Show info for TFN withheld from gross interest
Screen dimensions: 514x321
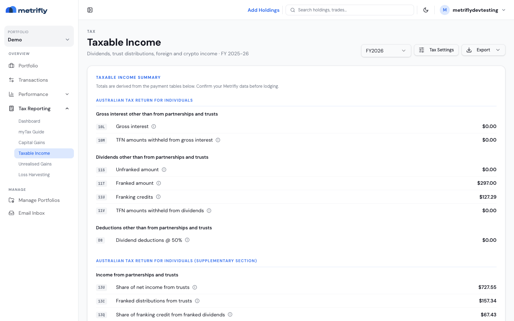[x=218, y=140]
